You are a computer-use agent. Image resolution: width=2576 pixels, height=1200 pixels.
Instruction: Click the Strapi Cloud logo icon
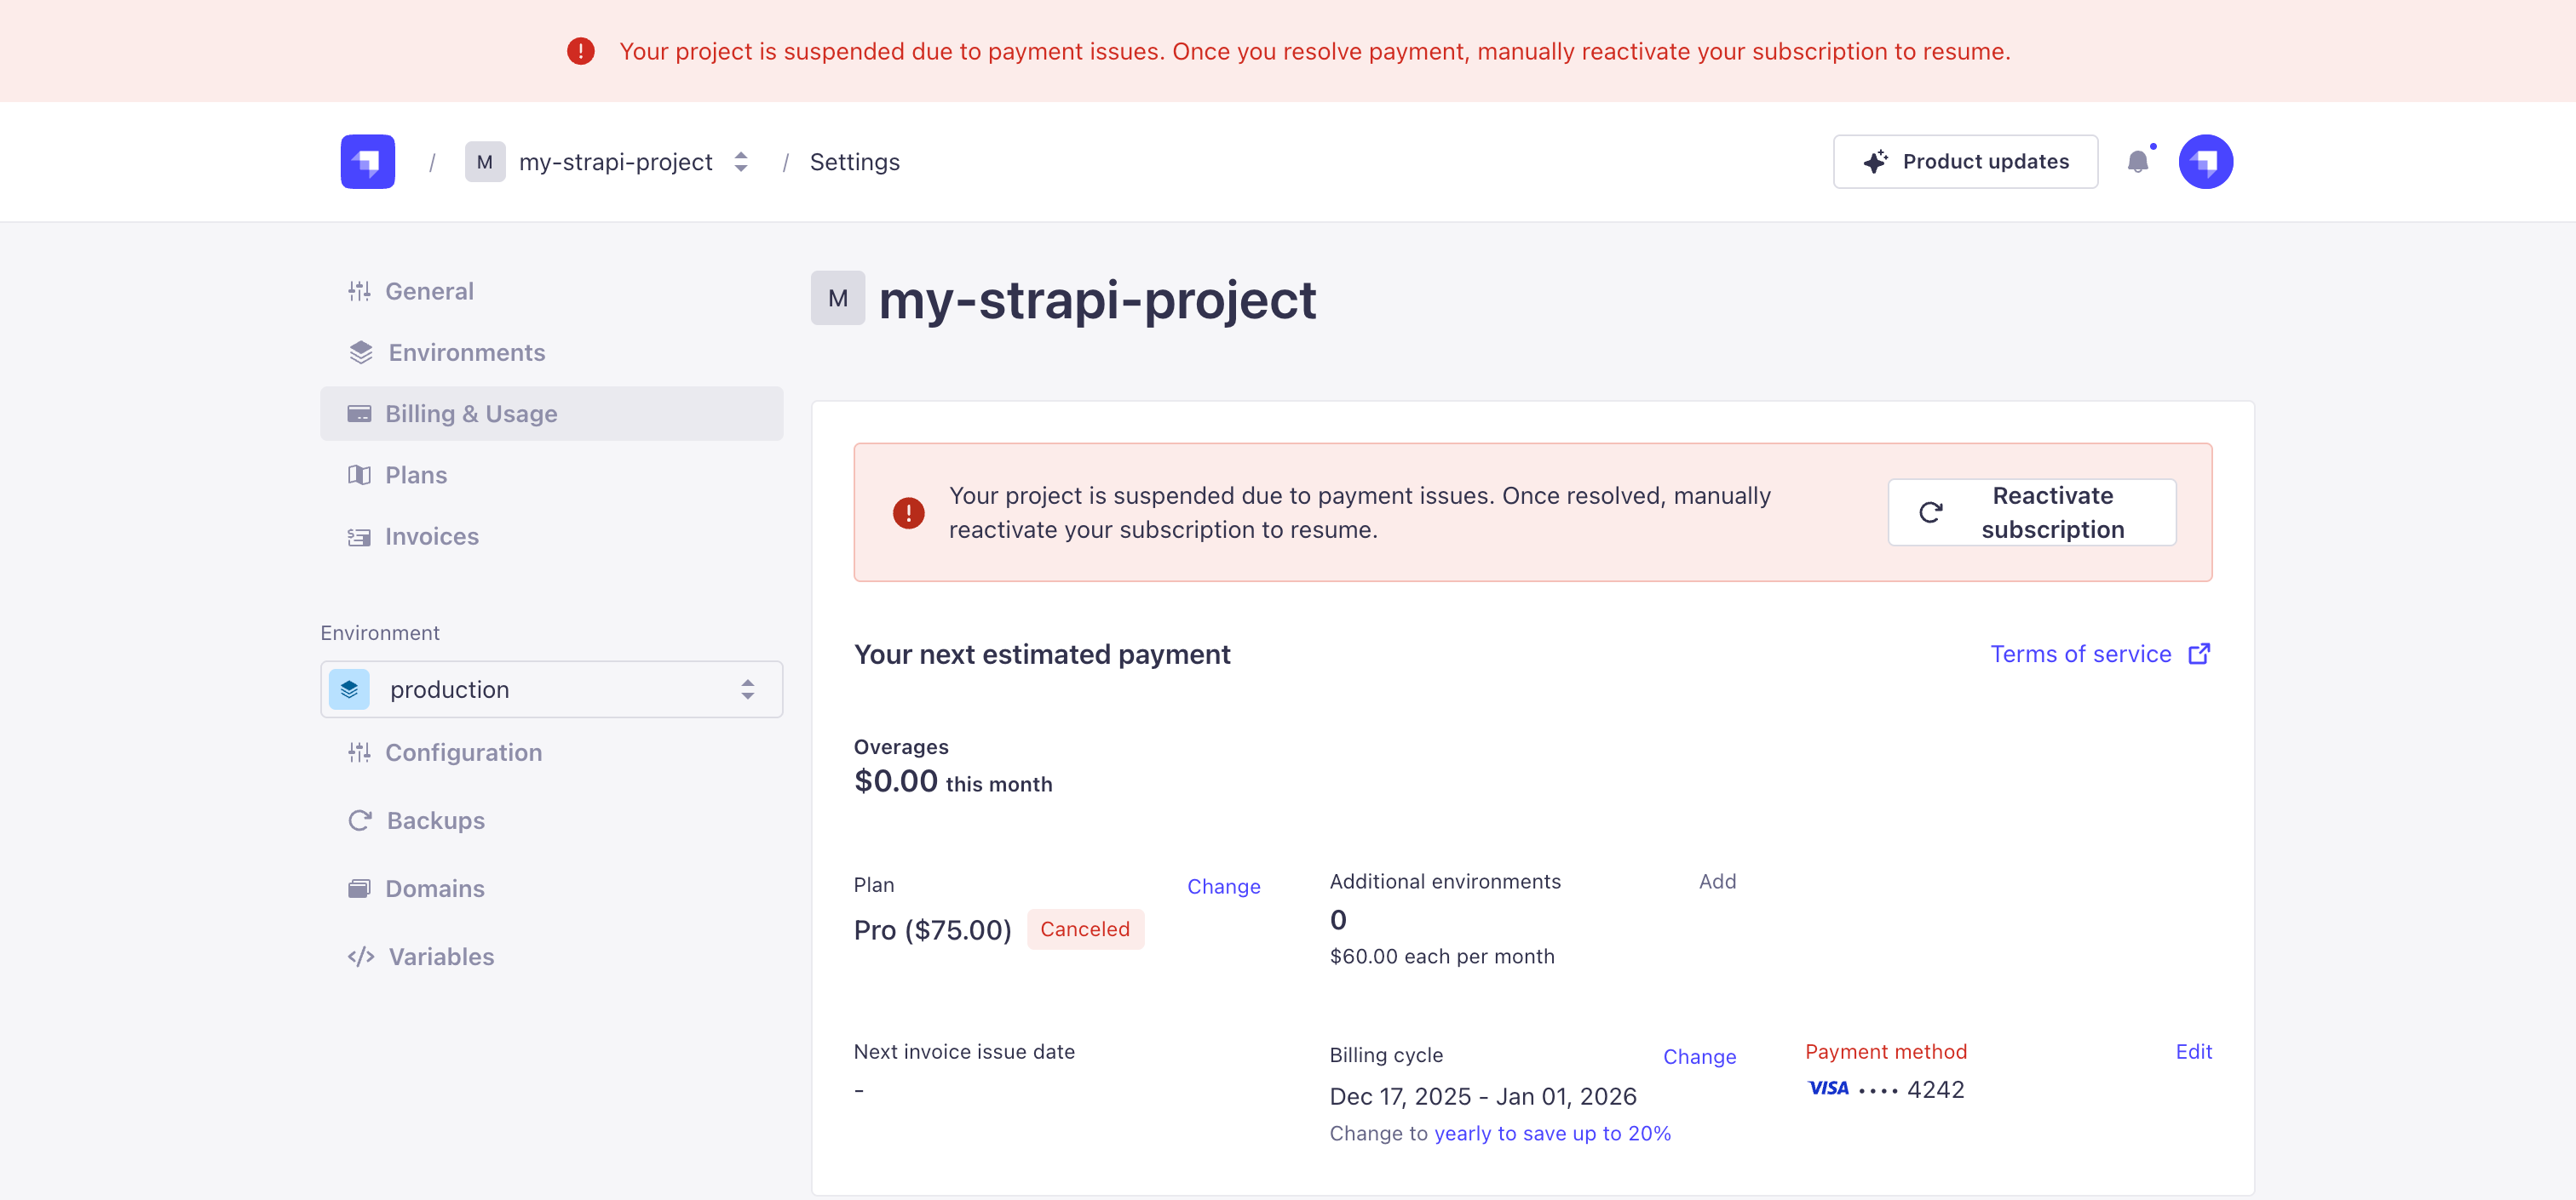click(367, 162)
